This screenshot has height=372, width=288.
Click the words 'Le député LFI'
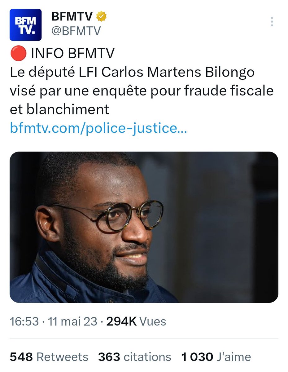click(x=54, y=72)
